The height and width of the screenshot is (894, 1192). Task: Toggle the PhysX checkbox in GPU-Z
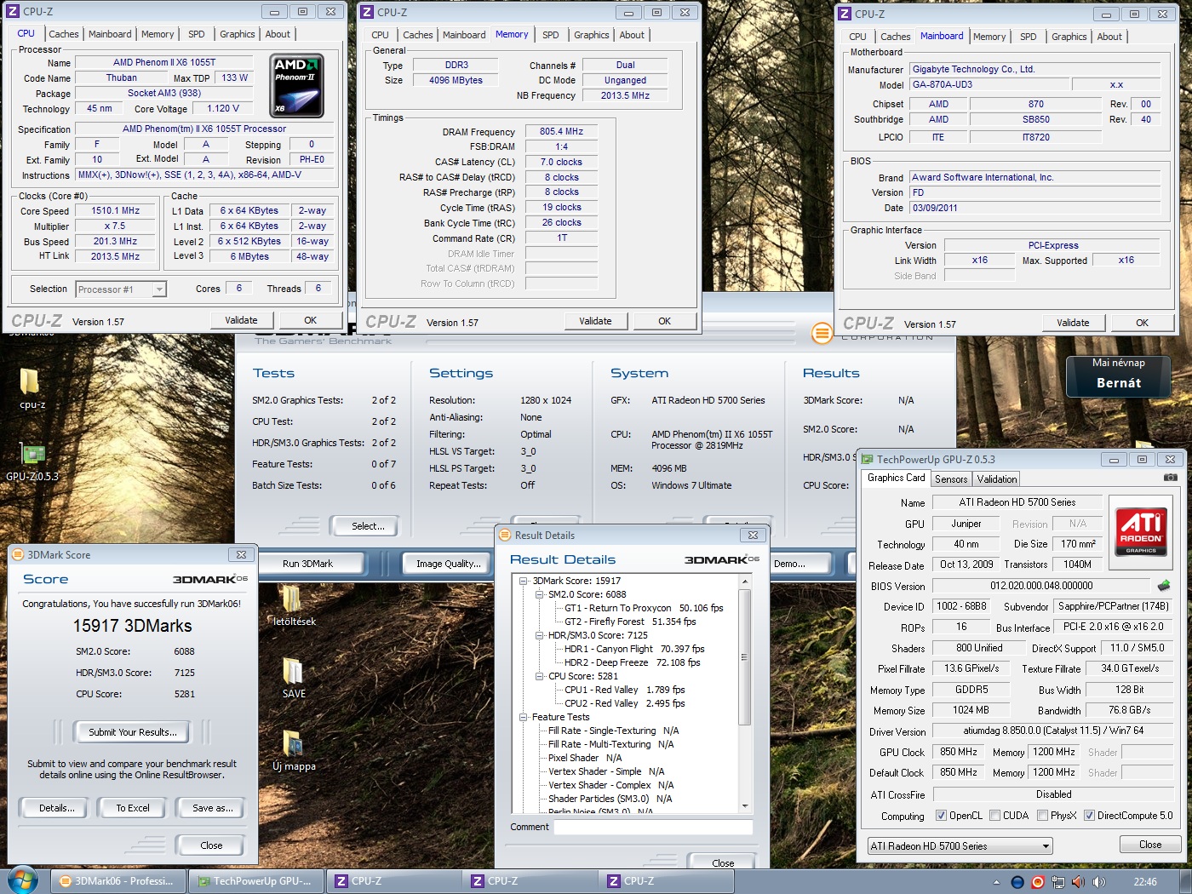[x=1042, y=816]
